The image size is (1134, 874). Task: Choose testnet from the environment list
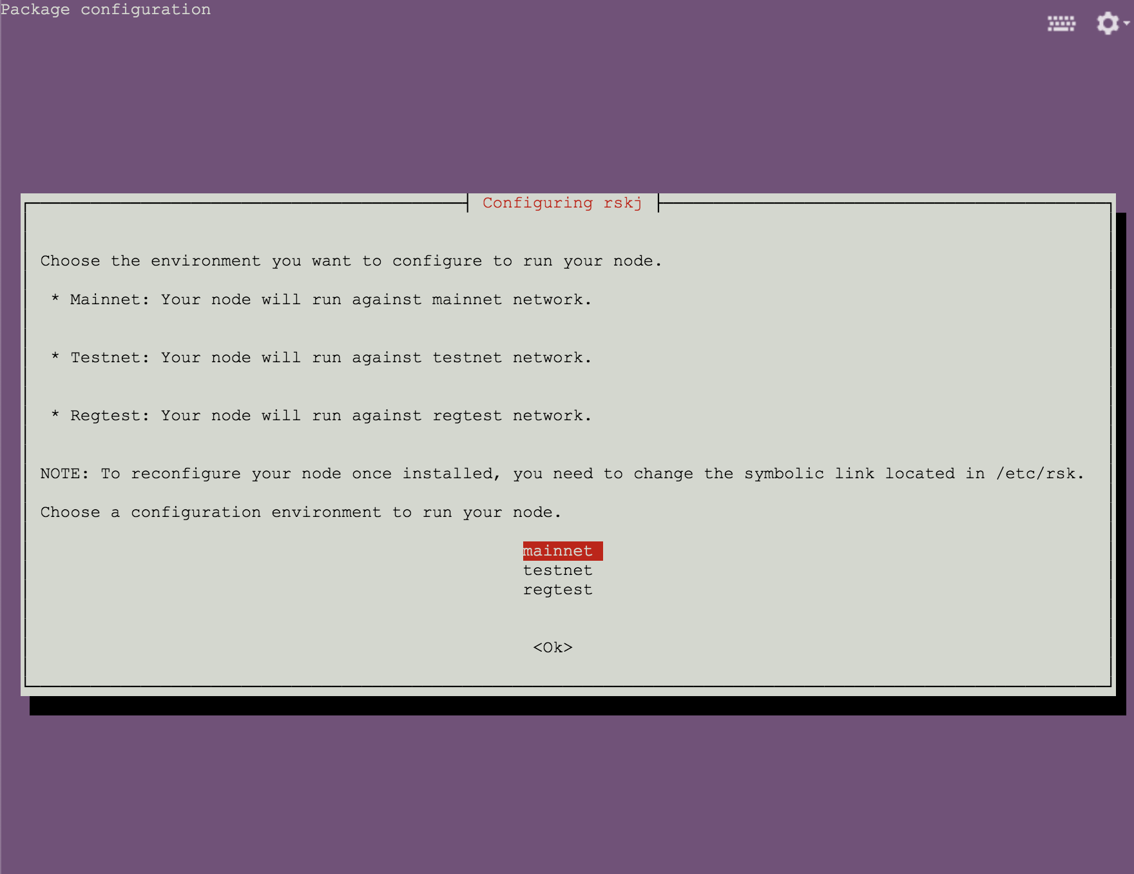click(557, 570)
